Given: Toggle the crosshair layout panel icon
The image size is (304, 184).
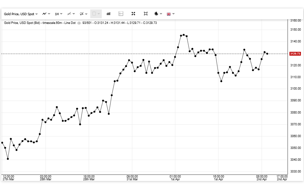Looking at the screenshot, I should pos(121,14).
